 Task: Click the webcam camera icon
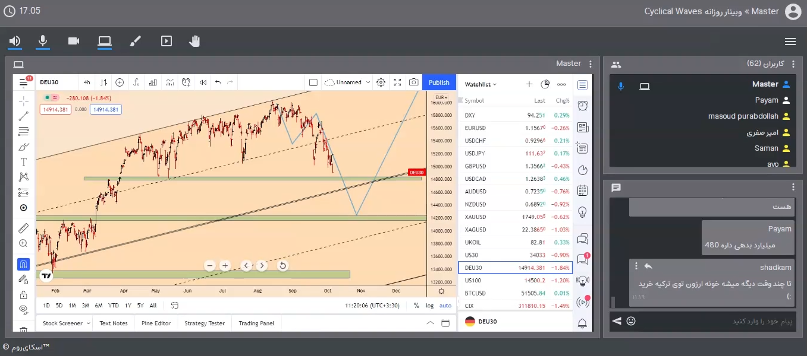pos(74,41)
